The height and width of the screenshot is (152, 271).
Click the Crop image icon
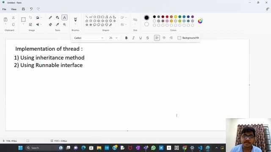tap(30, 18)
